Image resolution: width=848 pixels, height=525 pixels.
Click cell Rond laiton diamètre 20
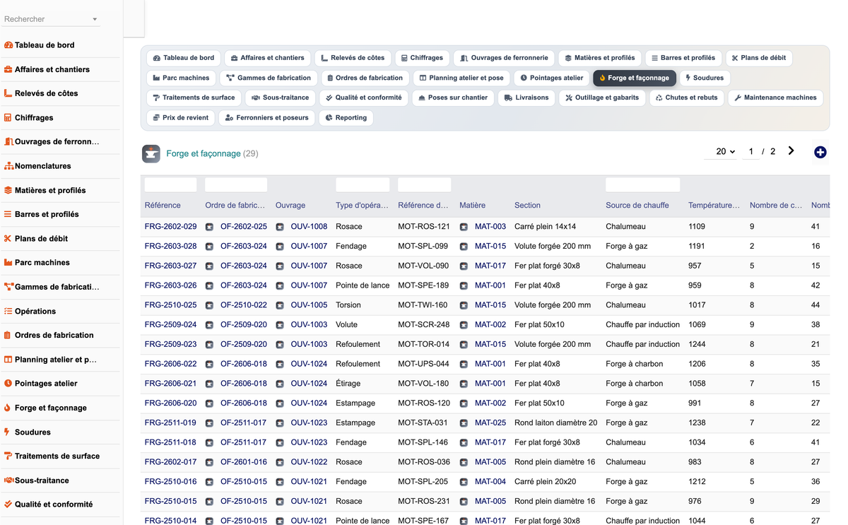click(x=555, y=423)
